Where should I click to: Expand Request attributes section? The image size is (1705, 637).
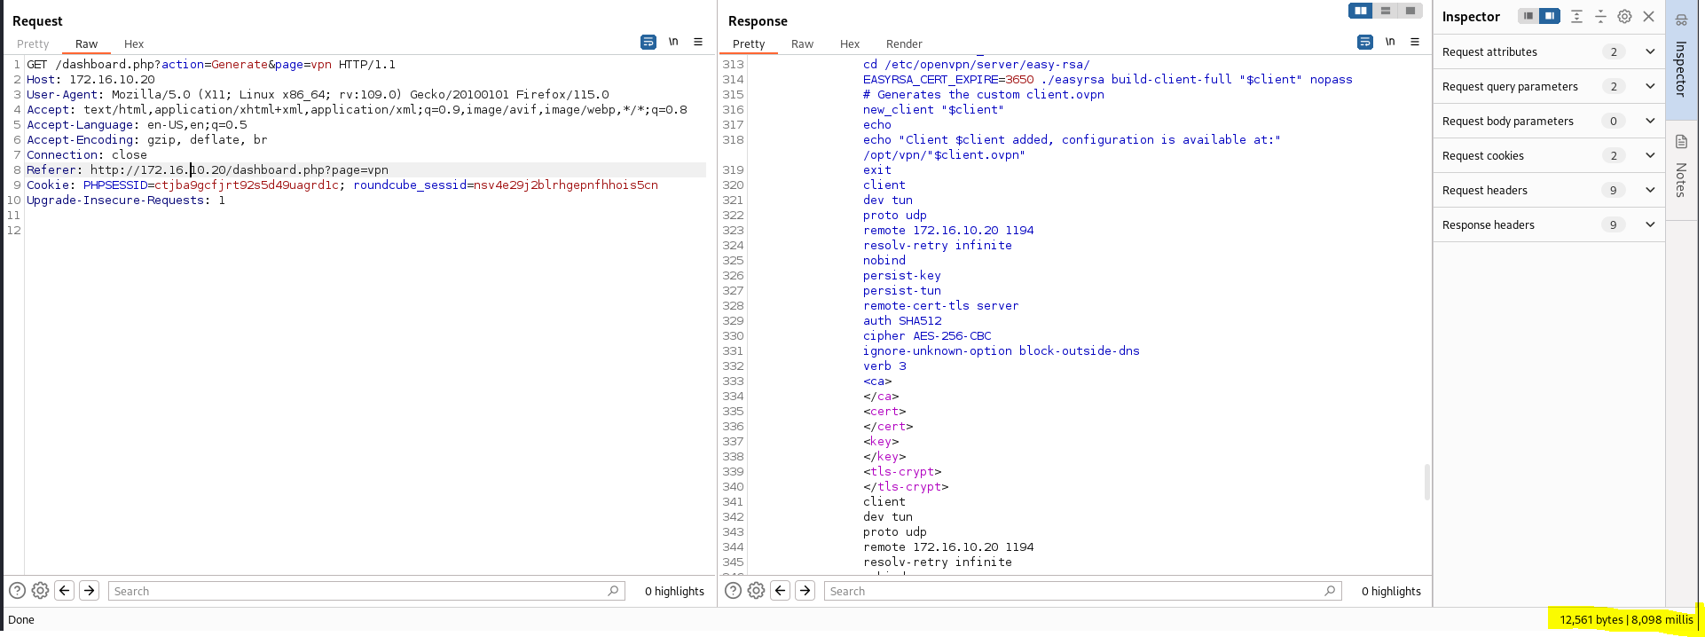click(1650, 52)
